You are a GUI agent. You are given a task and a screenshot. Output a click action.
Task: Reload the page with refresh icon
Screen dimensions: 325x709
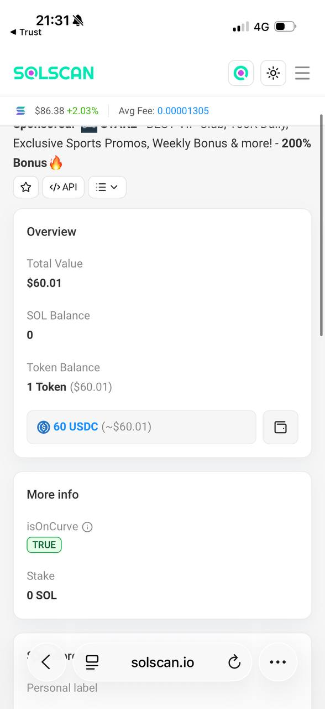(234, 662)
